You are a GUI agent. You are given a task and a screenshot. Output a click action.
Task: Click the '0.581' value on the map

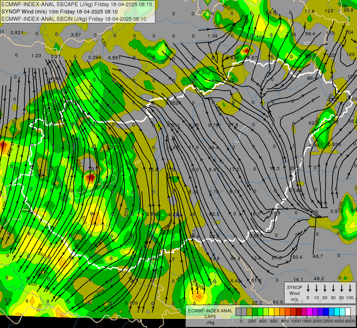pyautogui.click(x=256, y=236)
